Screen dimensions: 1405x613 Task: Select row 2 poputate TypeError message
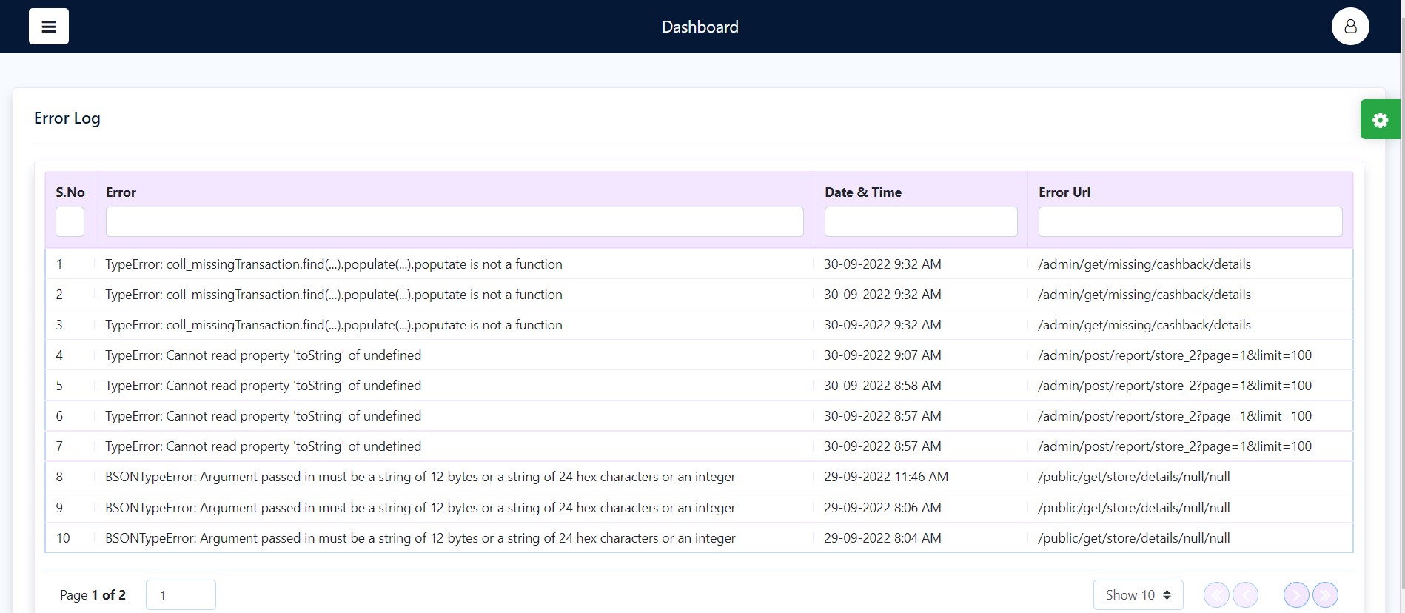[334, 295]
